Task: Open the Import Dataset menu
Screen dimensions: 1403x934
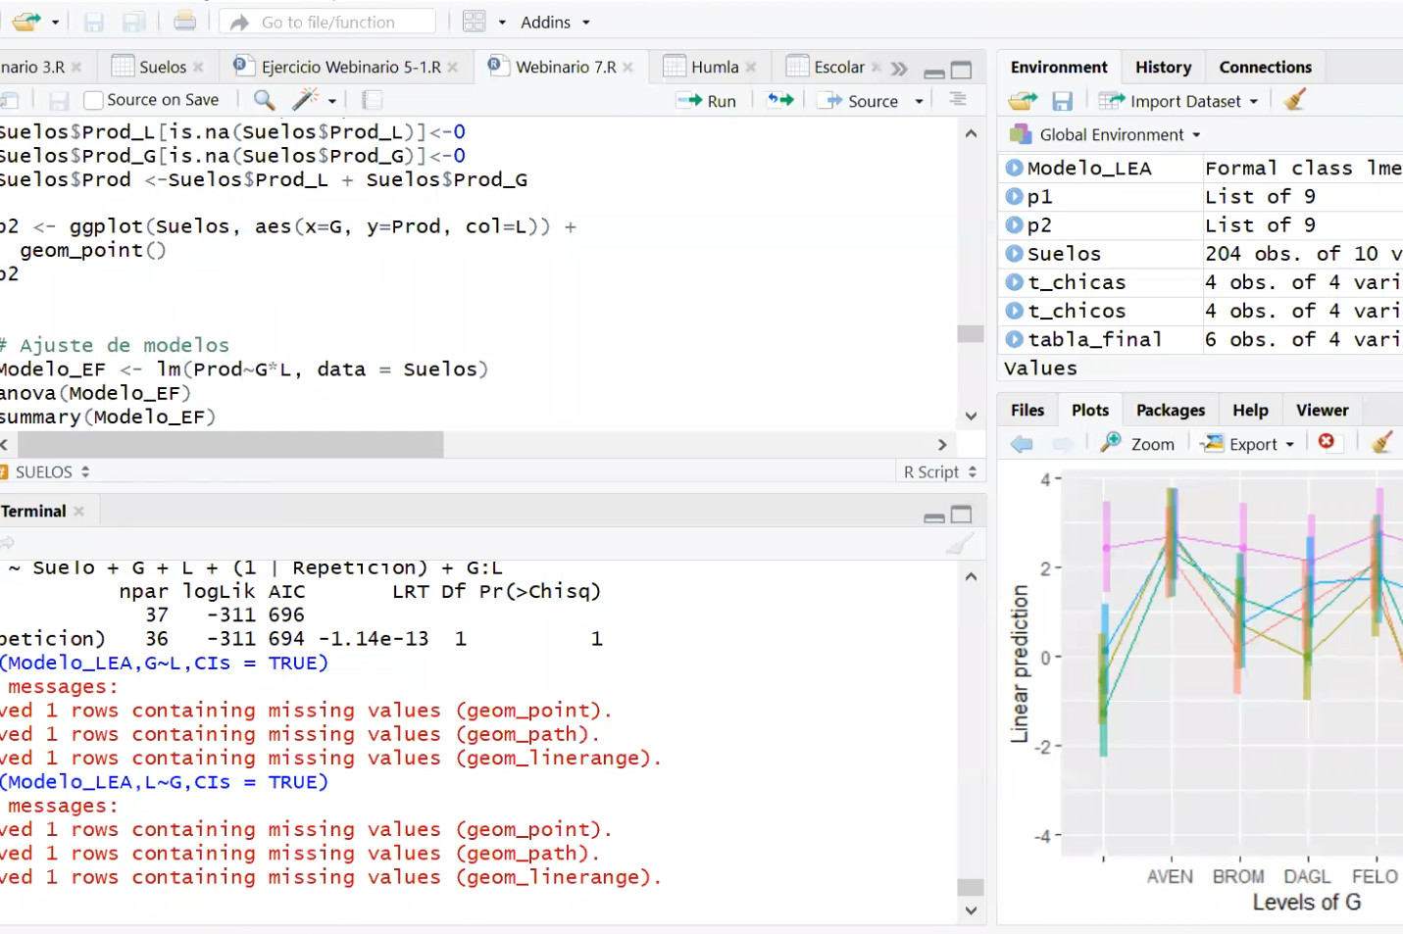Action: point(1179,101)
